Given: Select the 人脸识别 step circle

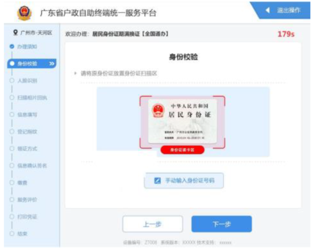Looking at the screenshot, I should tap(12, 80).
